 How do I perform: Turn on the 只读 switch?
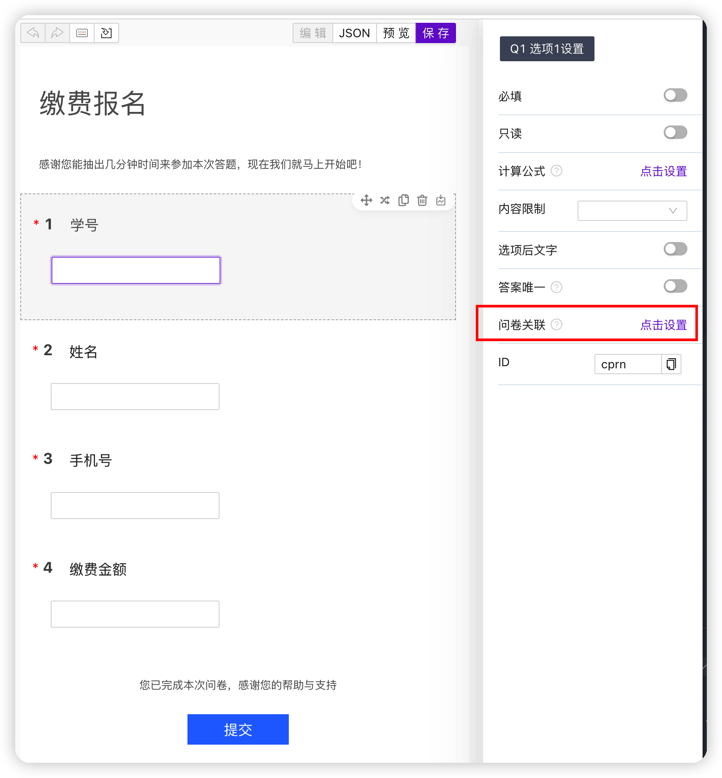point(675,133)
